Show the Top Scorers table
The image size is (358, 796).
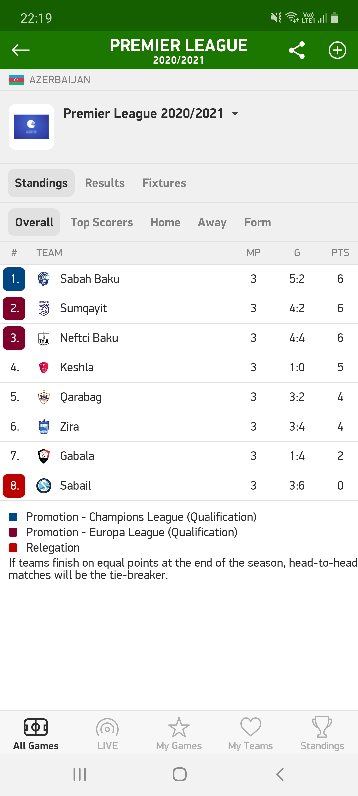pos(102,222)
